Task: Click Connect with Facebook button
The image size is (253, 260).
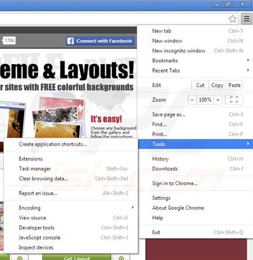Action: tap(100, 41)
